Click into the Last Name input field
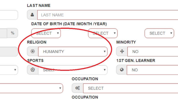 (x=108, y=15)
